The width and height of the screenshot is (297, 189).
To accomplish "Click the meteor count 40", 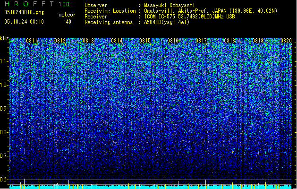I will pyautogui.click(x=68, y=22).
